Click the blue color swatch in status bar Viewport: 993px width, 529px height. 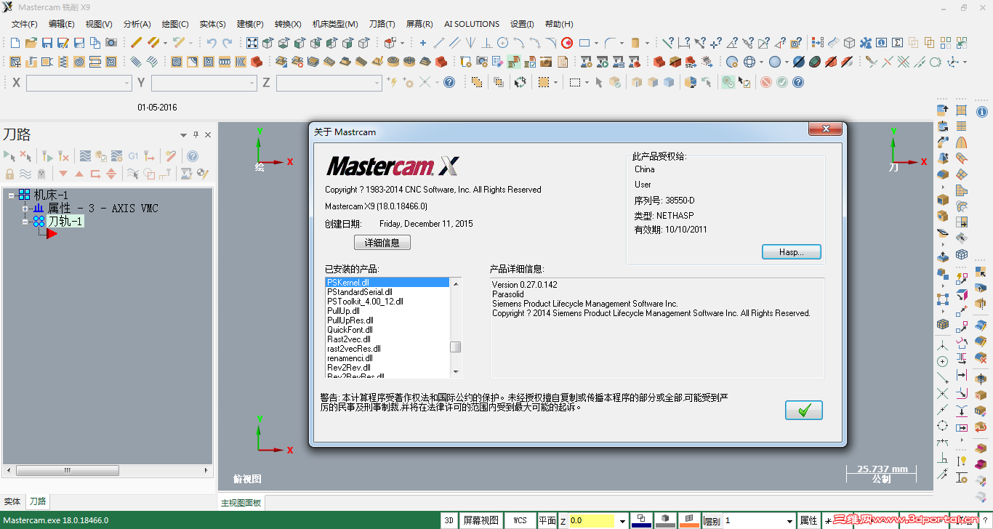tap(642, 520)
